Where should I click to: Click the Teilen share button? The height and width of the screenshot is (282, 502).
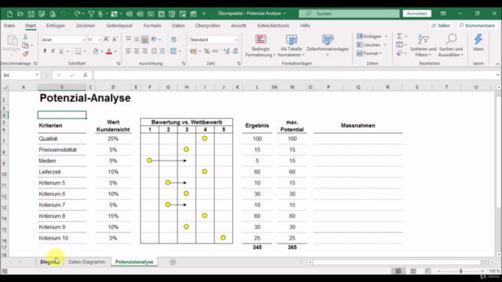click(x=441, y=26)
